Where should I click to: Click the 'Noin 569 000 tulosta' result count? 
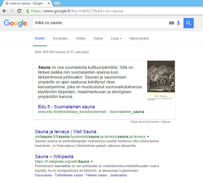62,52
